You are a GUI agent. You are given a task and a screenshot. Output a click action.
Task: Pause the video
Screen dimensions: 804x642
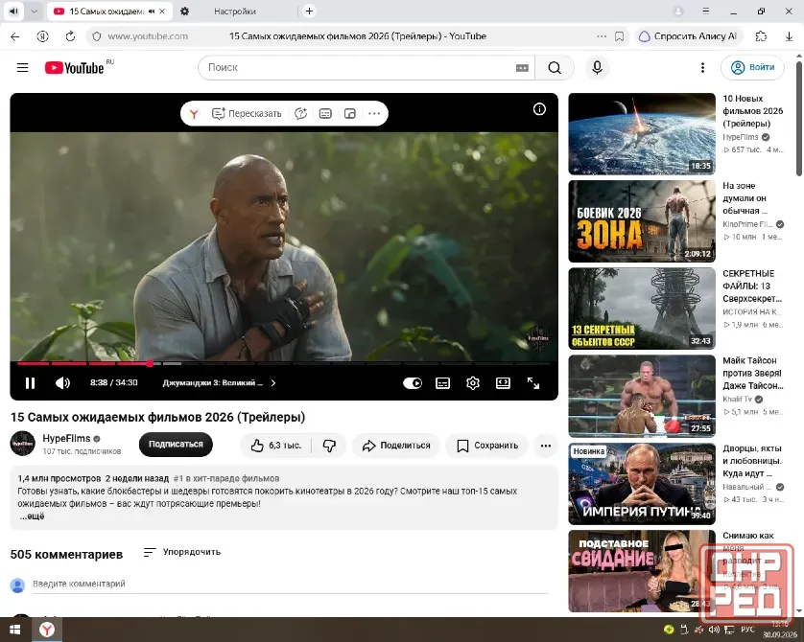[31, 383]
